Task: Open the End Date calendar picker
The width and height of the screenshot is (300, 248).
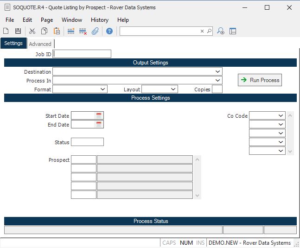Action: [x=99, y=124]
